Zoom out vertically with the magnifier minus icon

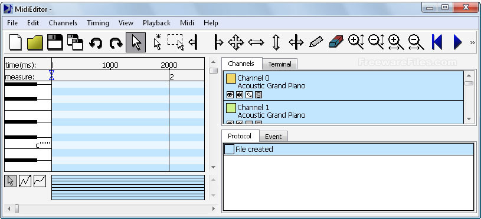(x=376, y=42)
